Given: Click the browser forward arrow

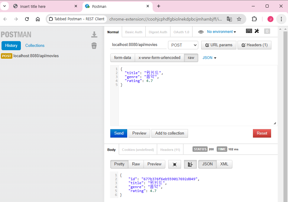Looking at the screenshot, I should (x=16, y=19).
